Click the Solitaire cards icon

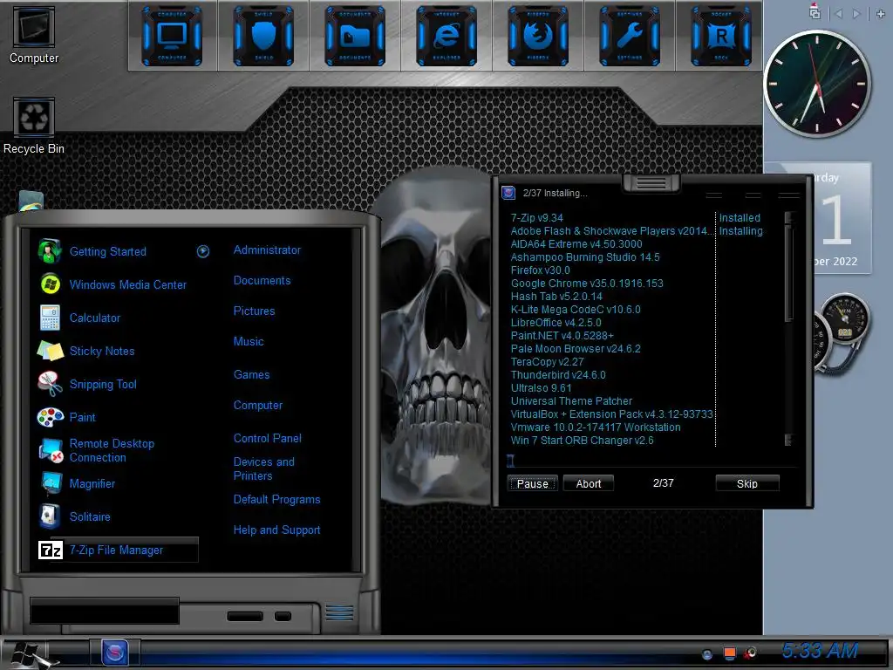pyautogui.click(x=49, y=516)
